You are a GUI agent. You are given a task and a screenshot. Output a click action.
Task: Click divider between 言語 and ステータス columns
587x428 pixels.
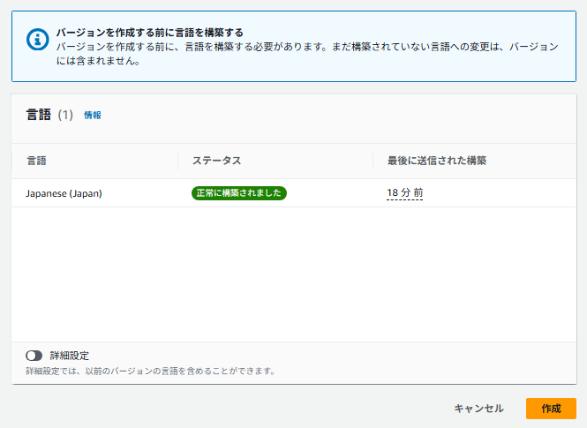178,161
